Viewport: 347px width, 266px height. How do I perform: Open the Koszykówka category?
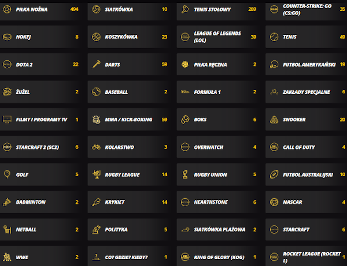130,37
